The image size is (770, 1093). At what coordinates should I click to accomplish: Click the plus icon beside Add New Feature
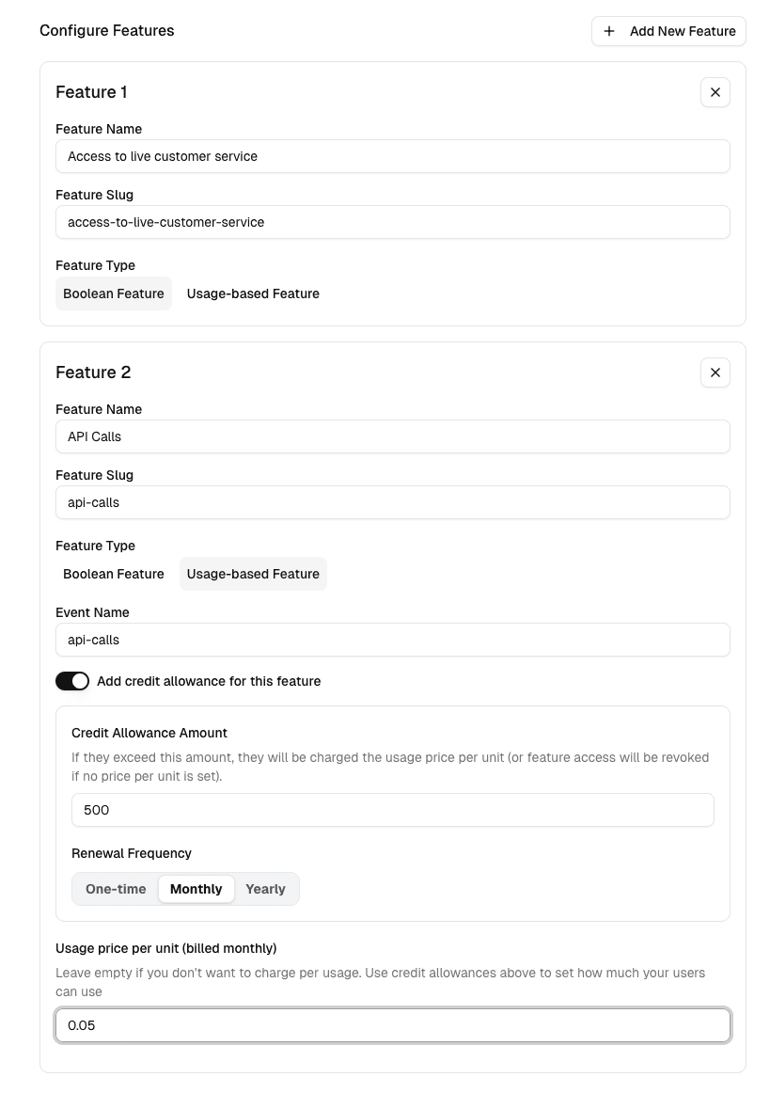point(608,31)
